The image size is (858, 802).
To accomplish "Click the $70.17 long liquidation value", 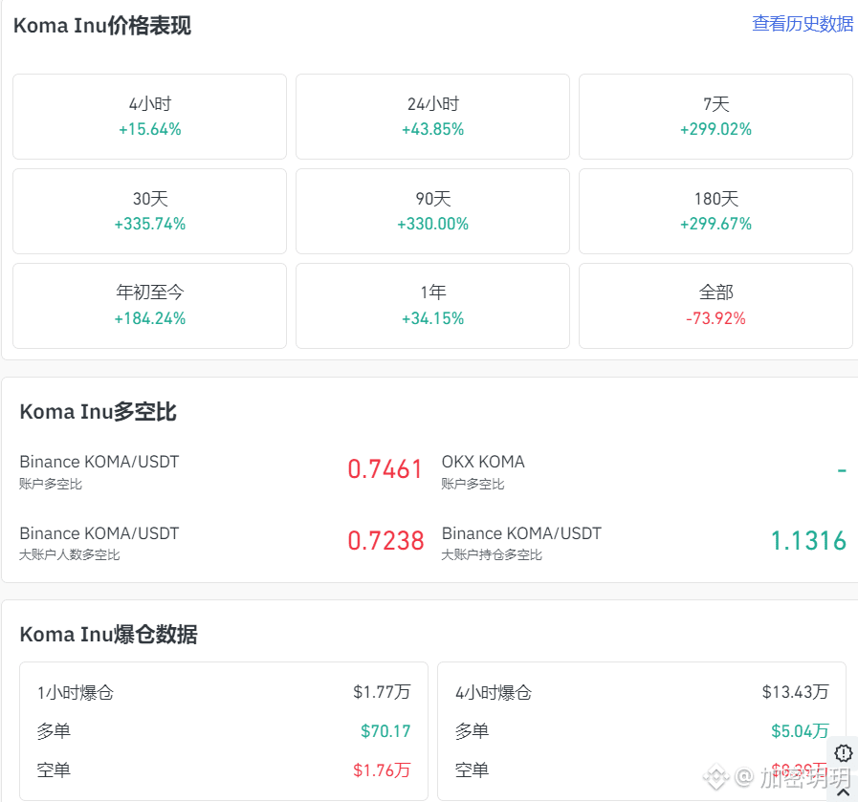I will [385, 731].
